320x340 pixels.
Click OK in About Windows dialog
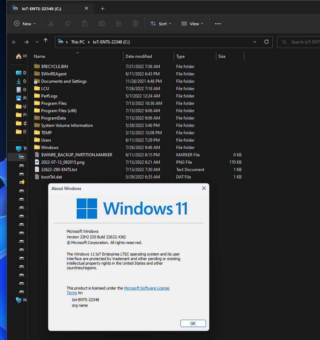[x=193, y=323]
